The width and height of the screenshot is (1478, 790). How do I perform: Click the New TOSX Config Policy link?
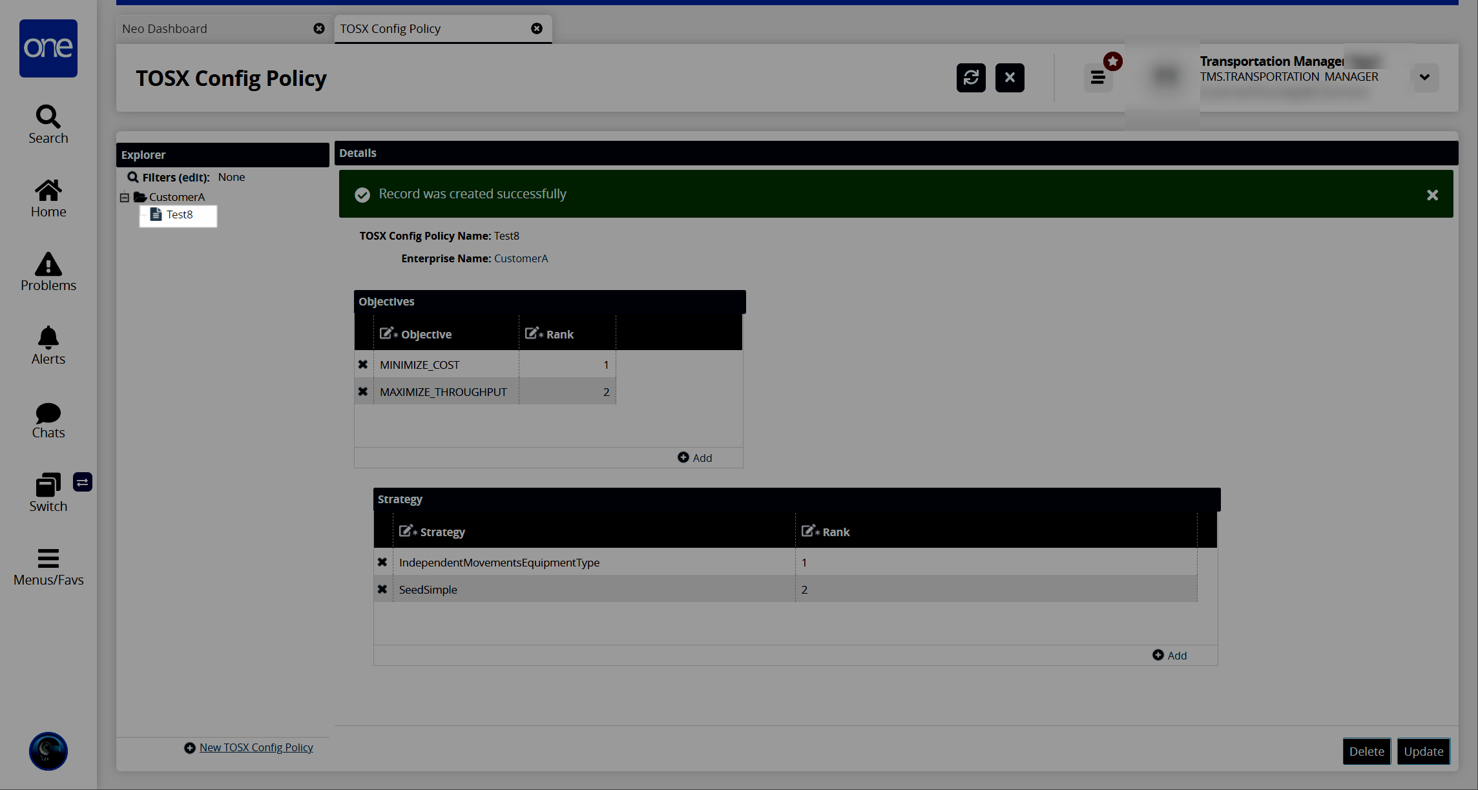point(256,747)
